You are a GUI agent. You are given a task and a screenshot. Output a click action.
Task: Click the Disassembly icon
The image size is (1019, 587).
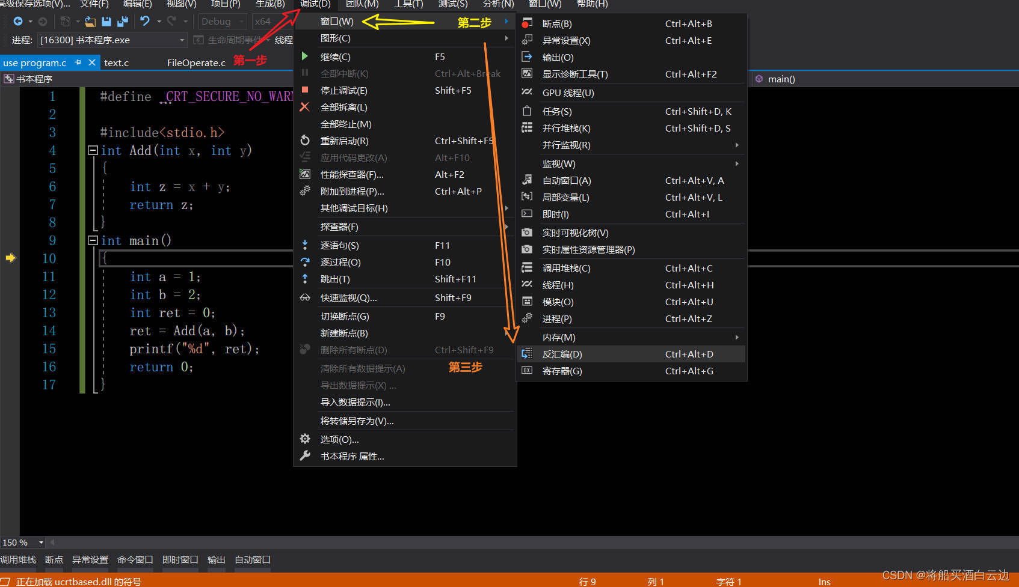coord(527,354)
